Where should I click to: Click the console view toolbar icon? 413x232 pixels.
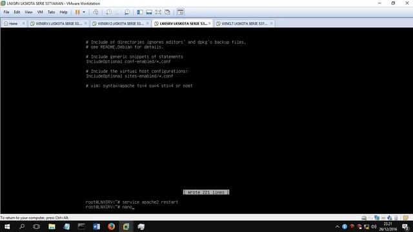[x=180, y=12]
